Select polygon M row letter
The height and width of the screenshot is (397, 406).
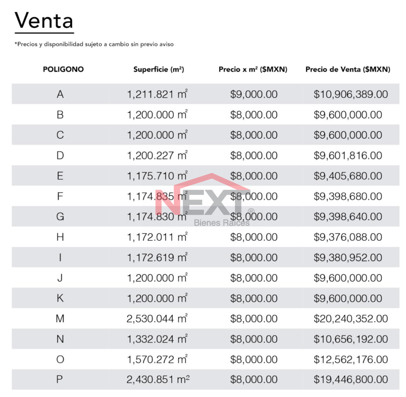(x=60, y=319)
